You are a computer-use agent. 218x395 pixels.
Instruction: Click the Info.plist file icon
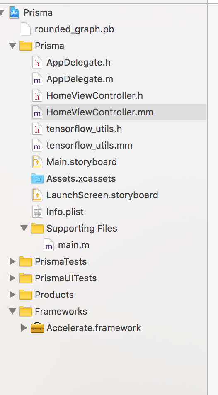37,212
